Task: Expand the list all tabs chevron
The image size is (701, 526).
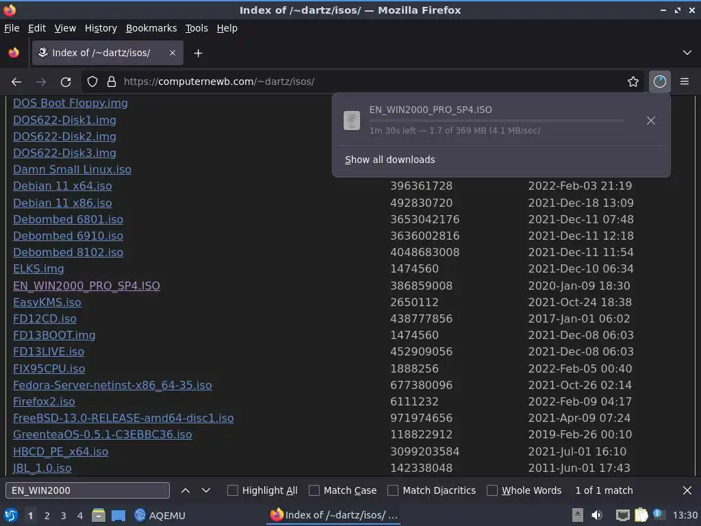Action: [687, 53]
